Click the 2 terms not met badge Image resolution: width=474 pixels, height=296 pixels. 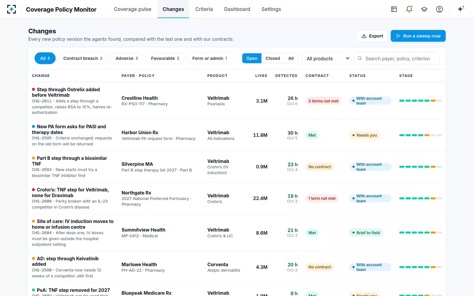click(323, 101)
